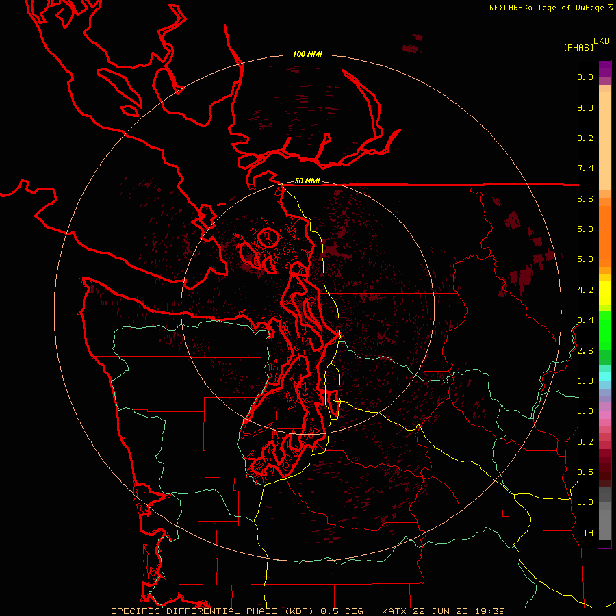Click the [PHAS] legend label
Viewport: 616px width, 616px height.
578,47
